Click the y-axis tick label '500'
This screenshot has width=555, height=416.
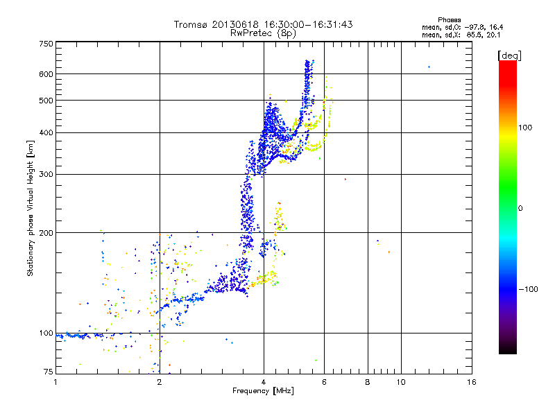point(46,101)
